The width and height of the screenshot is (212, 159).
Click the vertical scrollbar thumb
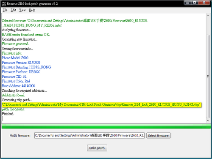point(208,76)
